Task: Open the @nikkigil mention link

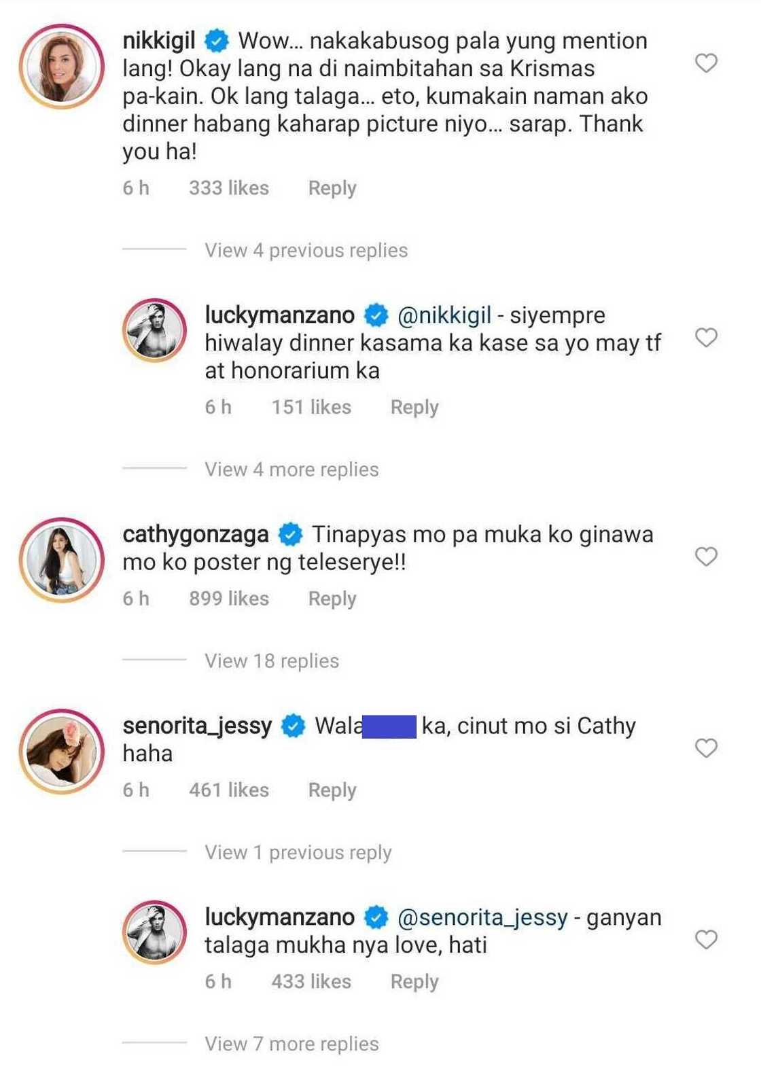Action: [444, 315]
